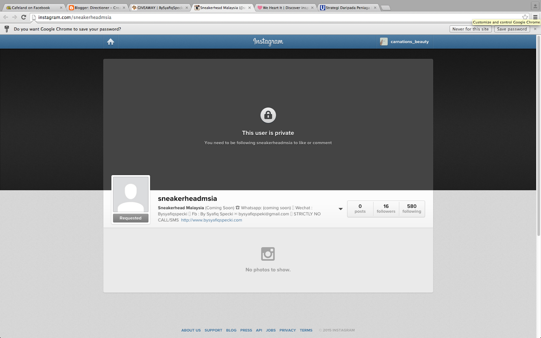Open carnations_beauty account menu
Viewport: 541px width, 338px height.
(x=405, y=42)
